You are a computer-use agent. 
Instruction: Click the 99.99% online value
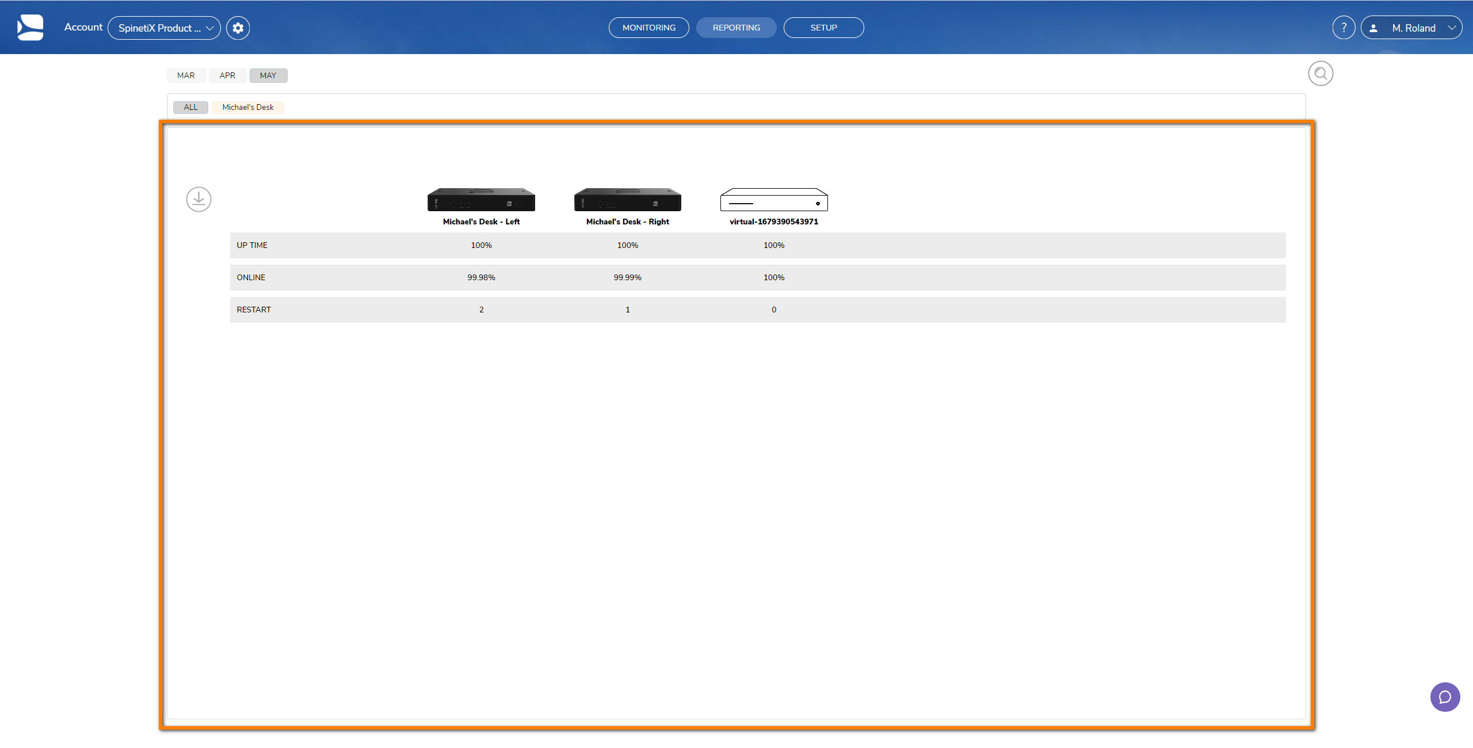(x=628, y=277)
